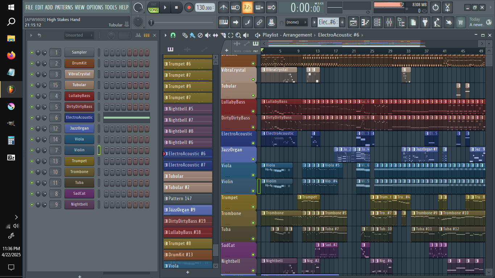495x278 pixels.
Task: Open the playlist options menu arrow
Action: [166, 35]
